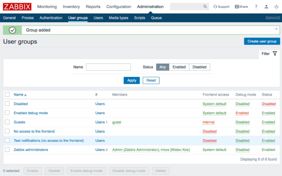Toggle debug mode for Enabled debug mode group
Image resolution: width=282 pixels, height=176 pixels.
click(x=242, y=113)
